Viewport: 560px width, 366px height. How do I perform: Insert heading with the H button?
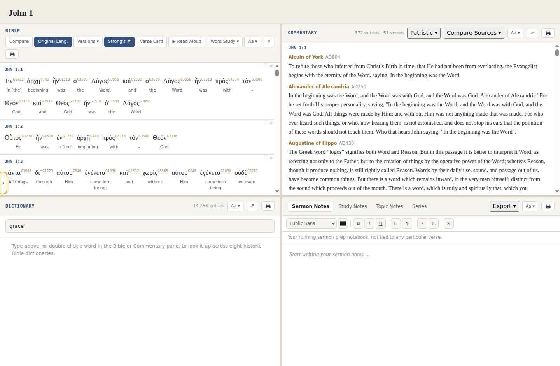pos(396,223)
